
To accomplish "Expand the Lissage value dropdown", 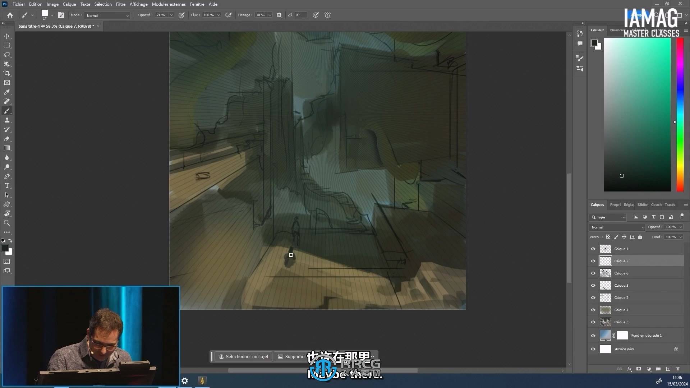I will (x=270, y=15).
